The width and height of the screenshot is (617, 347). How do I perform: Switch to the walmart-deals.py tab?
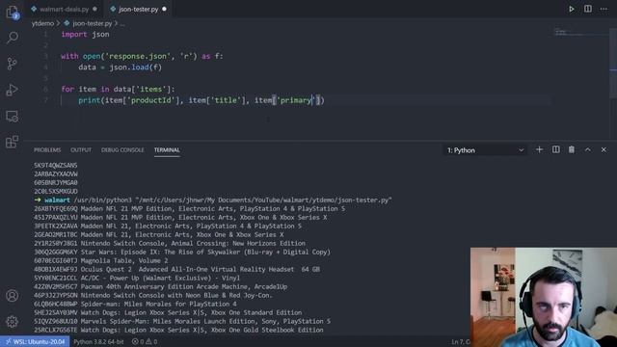[64, 9]
